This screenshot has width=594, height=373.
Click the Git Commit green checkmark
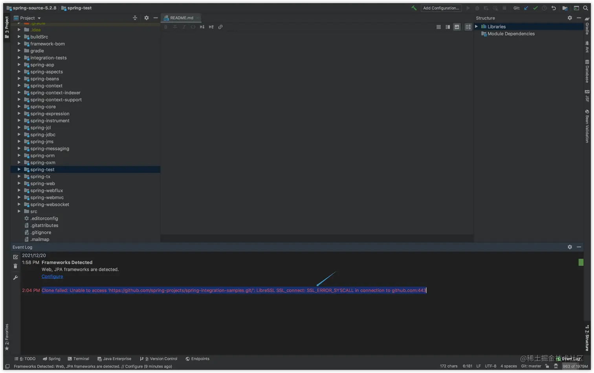tap(535, 8)
